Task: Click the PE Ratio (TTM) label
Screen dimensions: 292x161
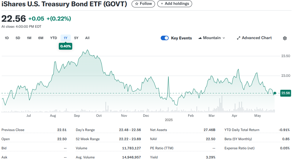Action: point(162,148)
